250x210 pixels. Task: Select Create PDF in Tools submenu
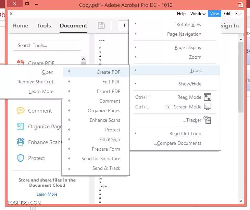(96, 72)
